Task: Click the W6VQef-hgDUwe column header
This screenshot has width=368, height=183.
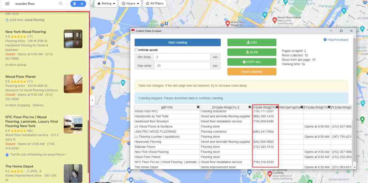Action: tap(290, 107)
